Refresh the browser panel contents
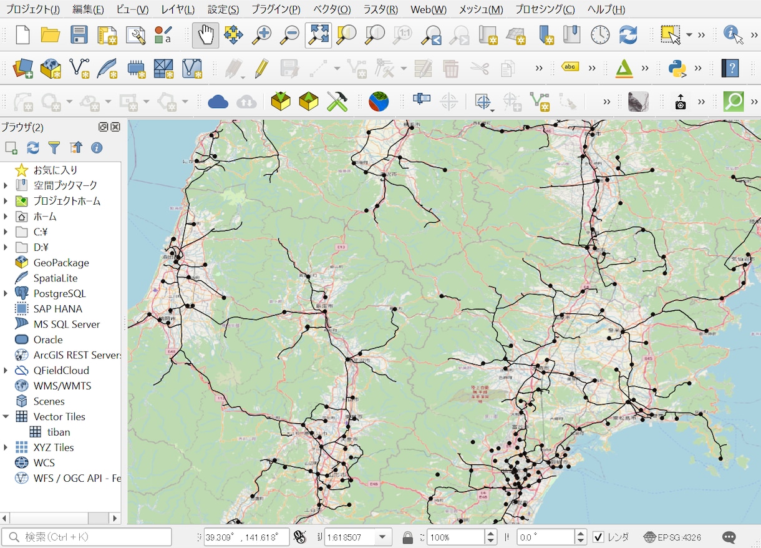 point(33,148)
